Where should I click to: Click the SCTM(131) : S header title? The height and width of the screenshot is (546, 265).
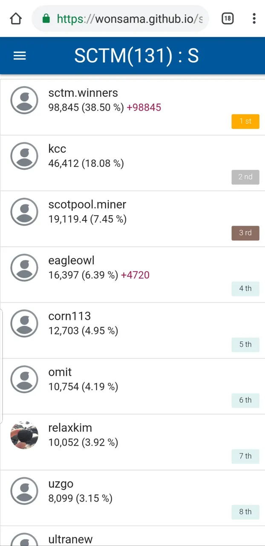136,56
